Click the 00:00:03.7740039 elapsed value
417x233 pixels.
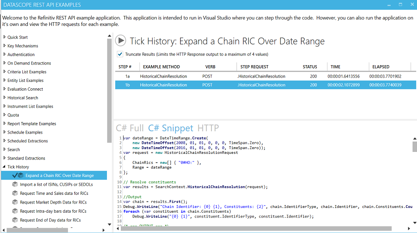[x=385, y=85]
